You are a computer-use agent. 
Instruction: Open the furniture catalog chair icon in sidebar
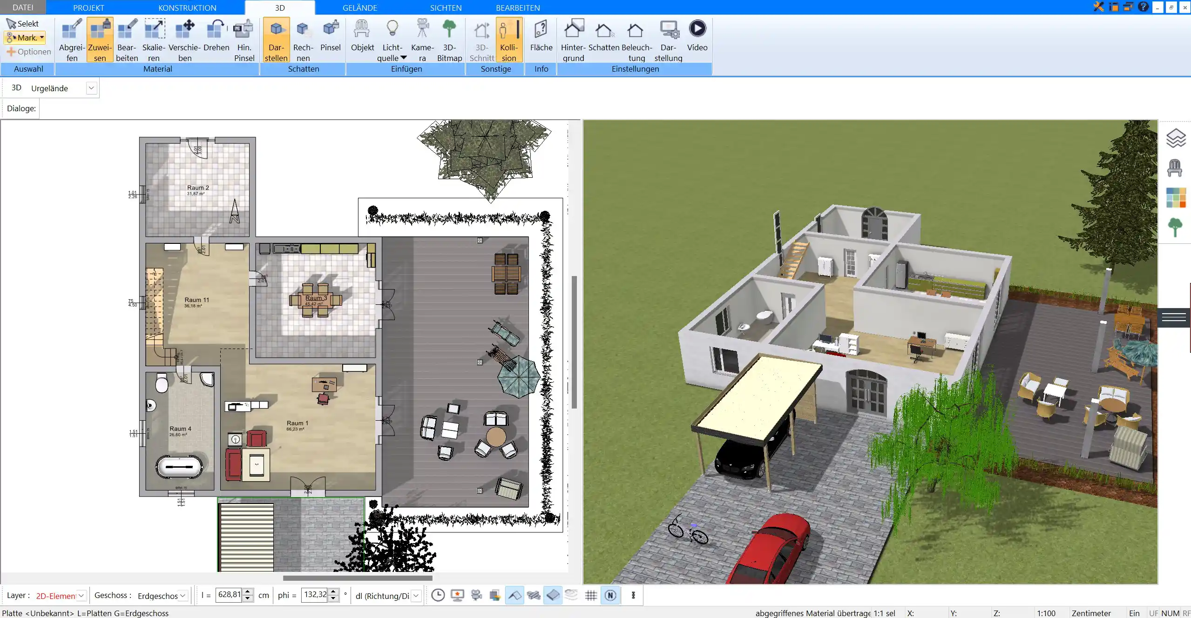[x=1175, y=168]
